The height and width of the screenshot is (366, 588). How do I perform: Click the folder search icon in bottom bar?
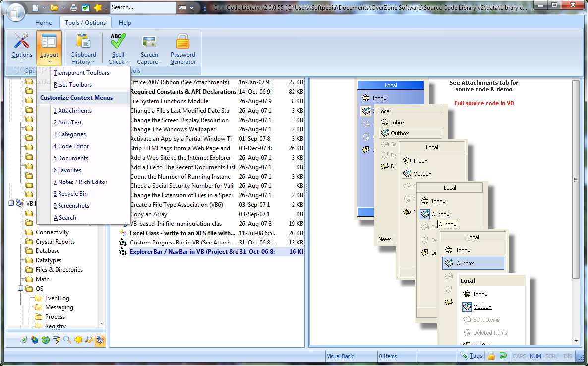point(89,340)
